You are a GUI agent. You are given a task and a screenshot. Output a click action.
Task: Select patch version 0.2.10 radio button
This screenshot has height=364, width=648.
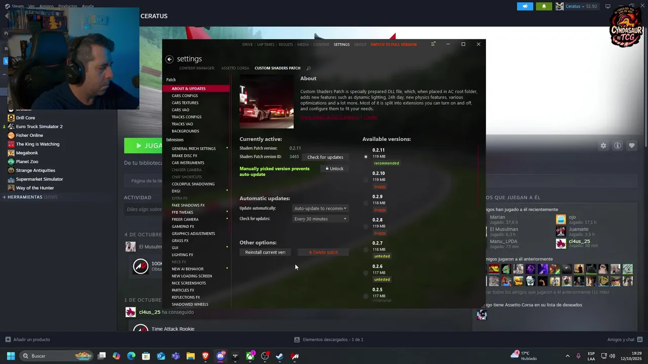coord(366,180)
